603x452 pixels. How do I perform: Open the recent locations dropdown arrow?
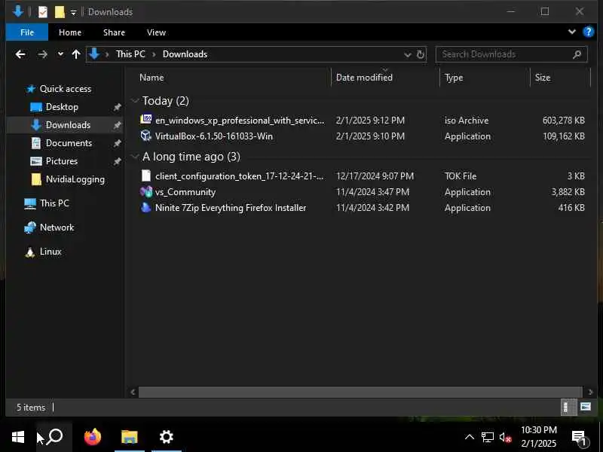(x=60, y=54)
